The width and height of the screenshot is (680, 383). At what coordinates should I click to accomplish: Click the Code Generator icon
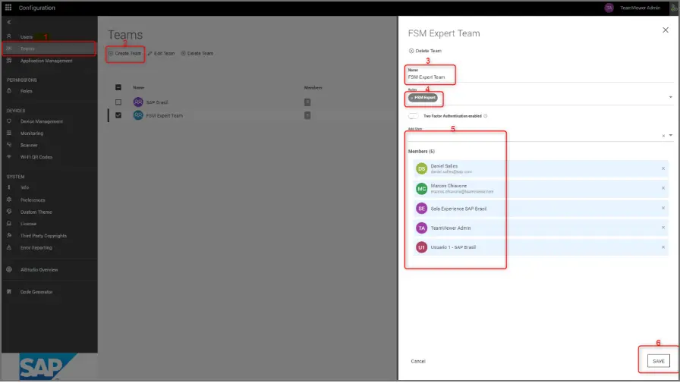click(x=8, y=291)
